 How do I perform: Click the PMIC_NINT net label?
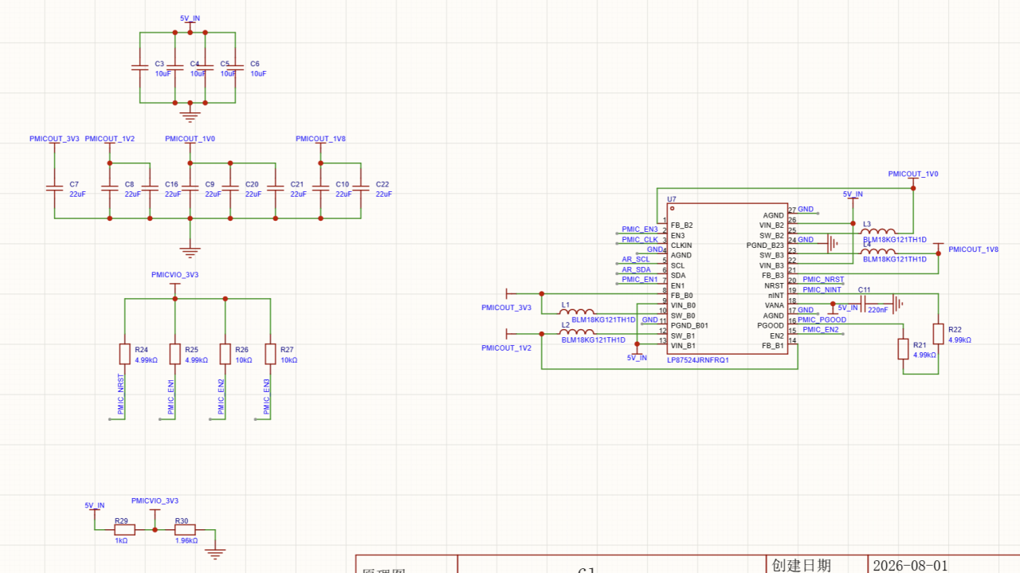pos(822,289)
